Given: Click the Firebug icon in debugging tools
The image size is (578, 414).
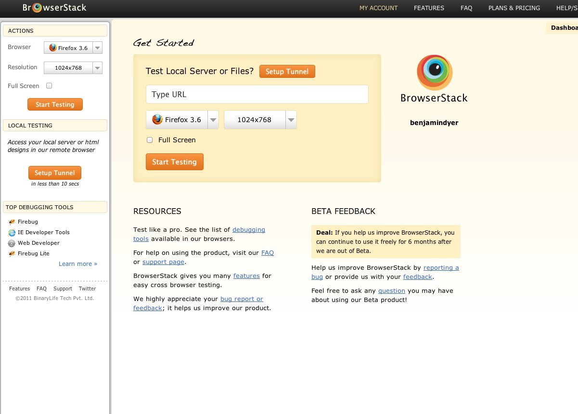Looking at the screenshot, I should [12, 222].
